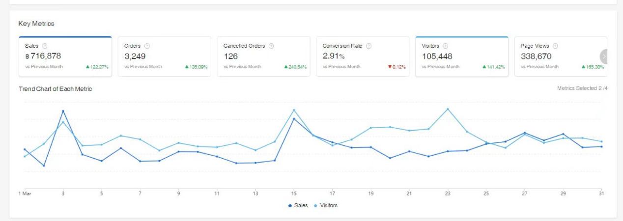
Task: Add the Conversion Rate card to the chart
Action: (362, 56)
